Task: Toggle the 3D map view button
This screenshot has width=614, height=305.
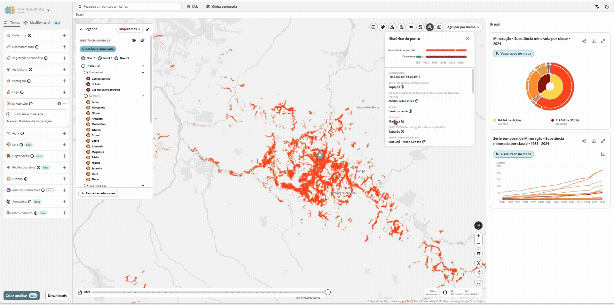Action: coord(411,27)
